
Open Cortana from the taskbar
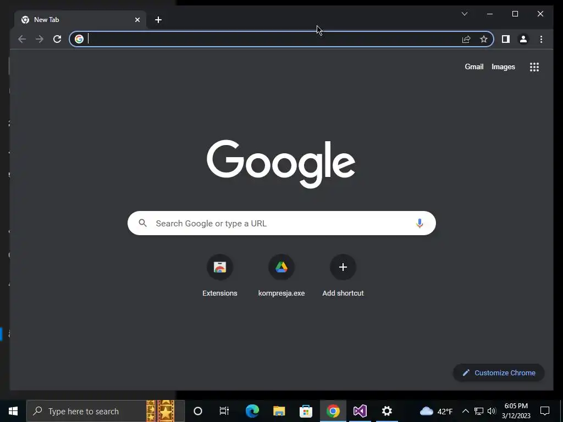tap(197, 411)
